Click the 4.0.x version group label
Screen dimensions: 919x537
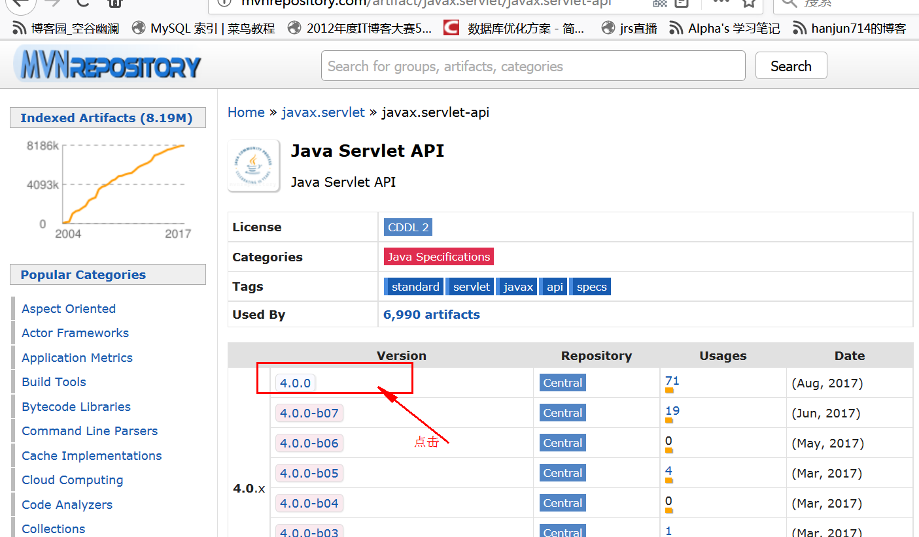pos(249,489)
